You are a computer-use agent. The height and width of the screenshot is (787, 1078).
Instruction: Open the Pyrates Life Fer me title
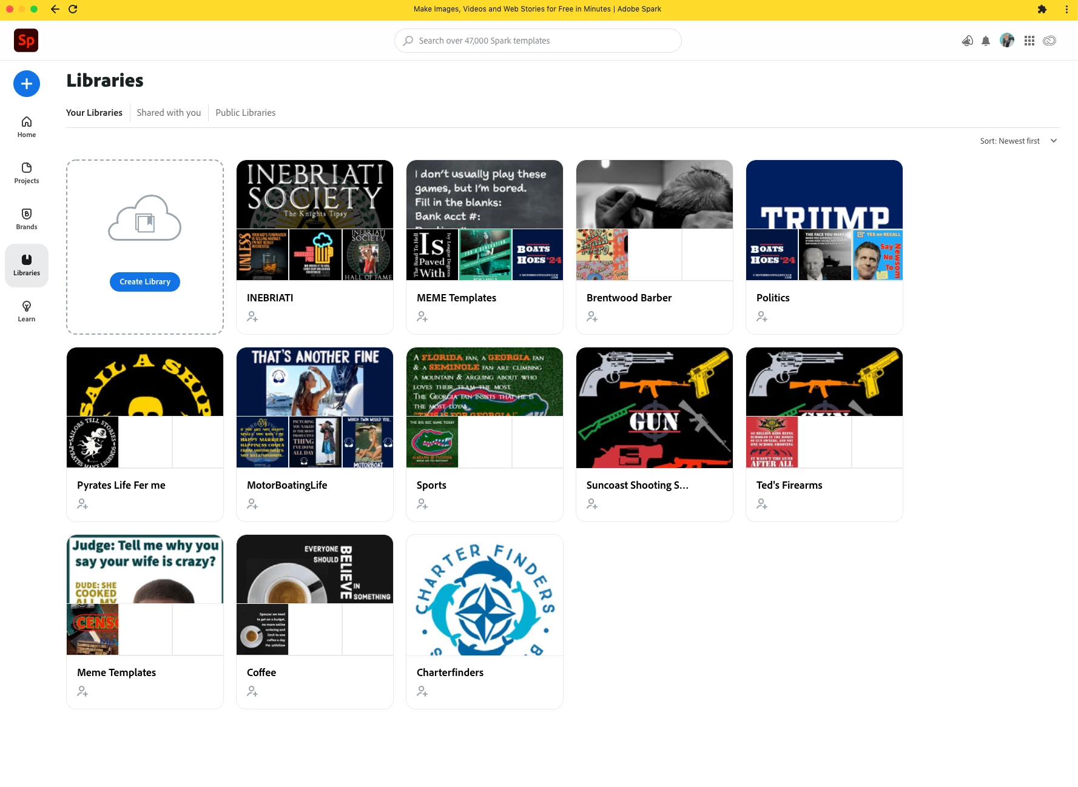click(121, 485)
